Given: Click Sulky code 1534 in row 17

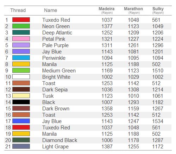Looking at the screenshot, I should tap(158, 121).
